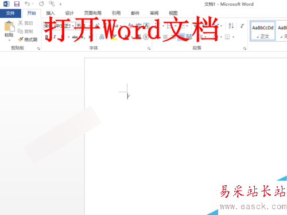Click the yellow highlight color button

tap(114, 37)
